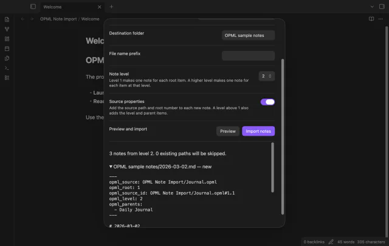Open graph view from ribbon
The image size is (389, 246).
click(7, 29)
